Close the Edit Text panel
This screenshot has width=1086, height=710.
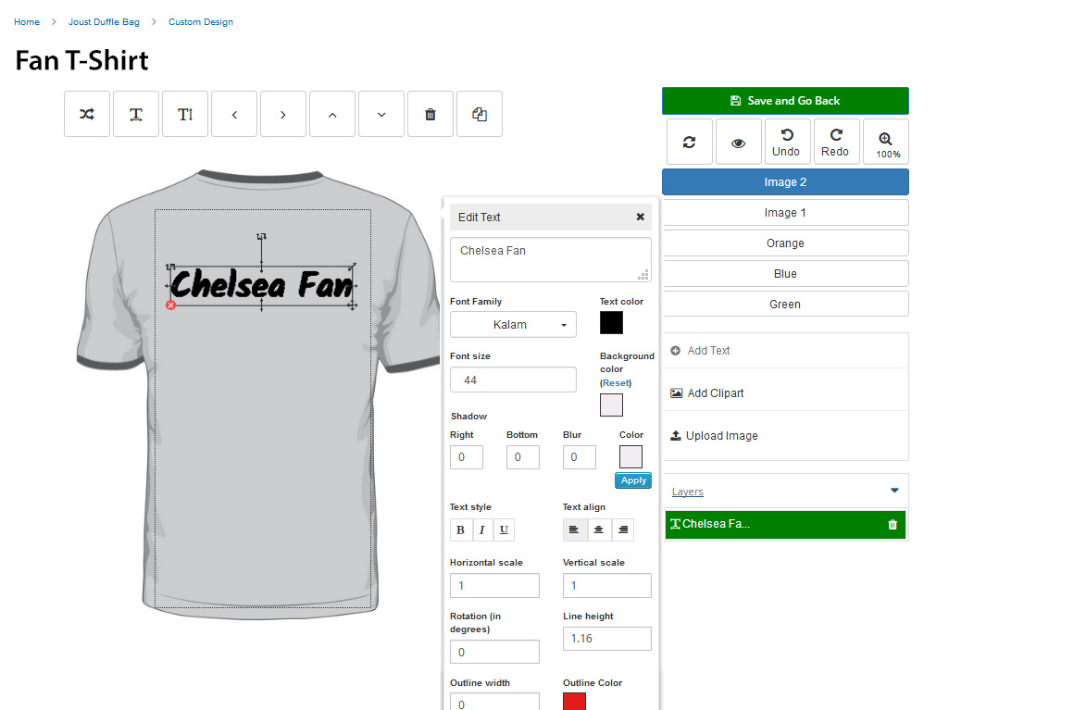coord(640,217)
